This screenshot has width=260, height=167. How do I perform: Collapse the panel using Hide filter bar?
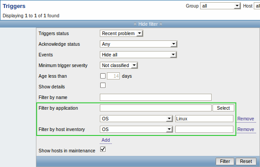(148, 24)
